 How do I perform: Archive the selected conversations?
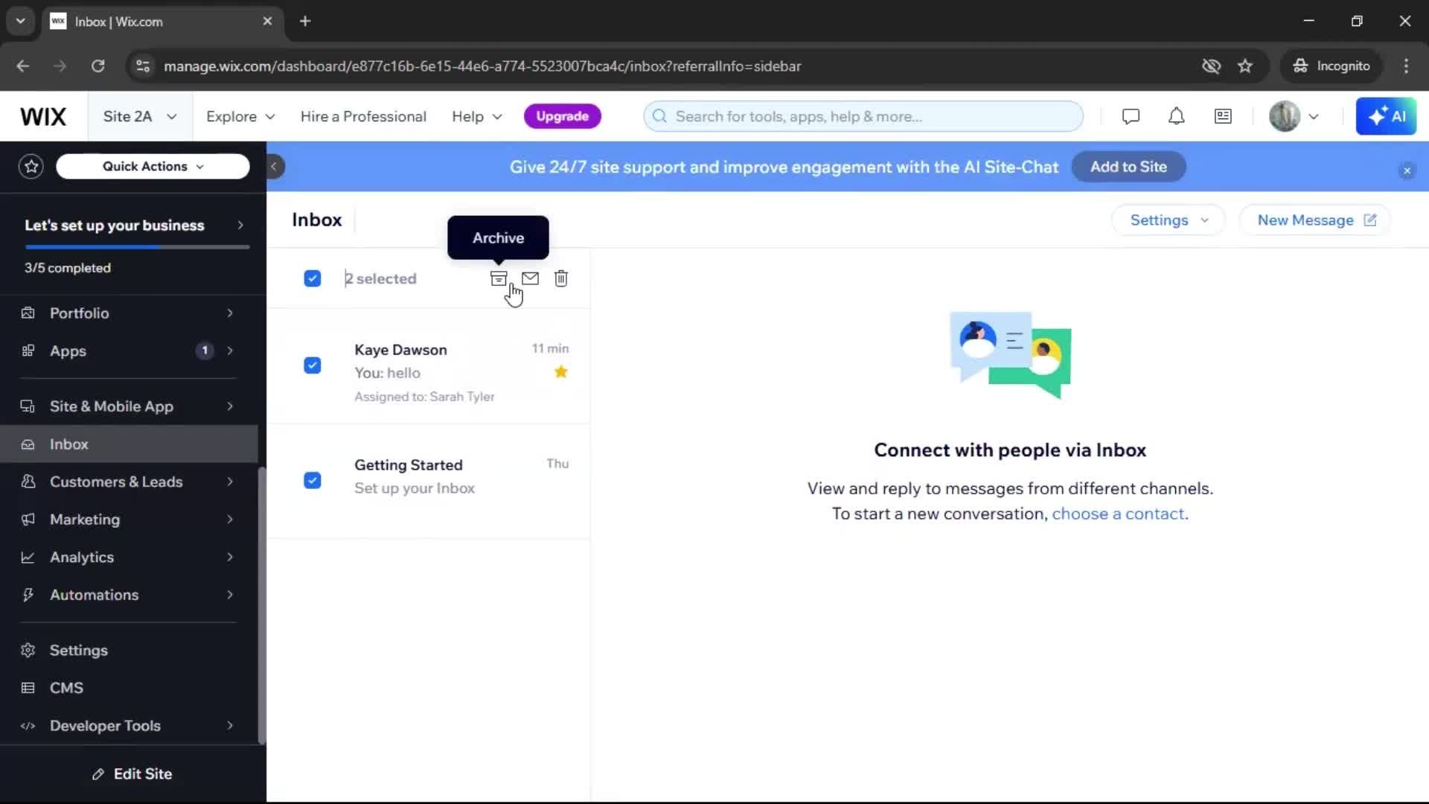point(499,278)
